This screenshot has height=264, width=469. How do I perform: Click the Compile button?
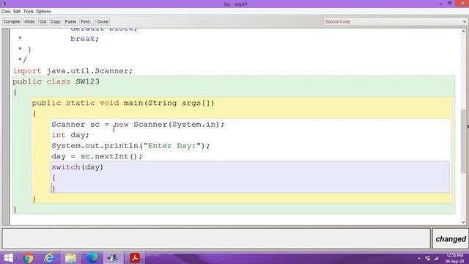pos(12,21)
